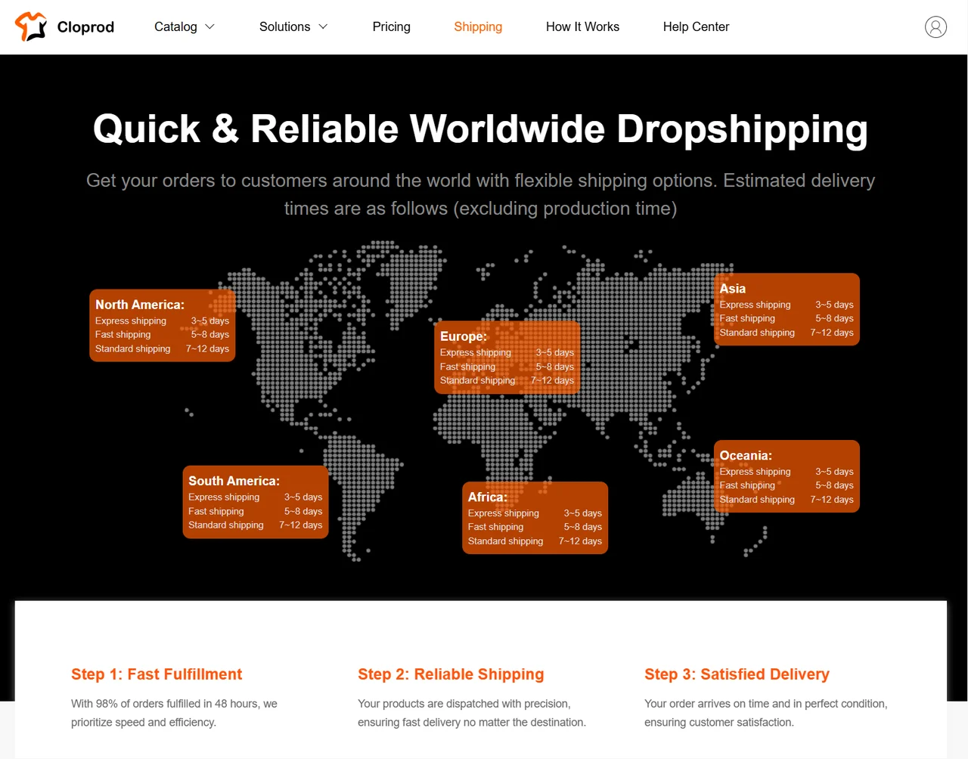Select the Africa shipping info card

[535, 518]
